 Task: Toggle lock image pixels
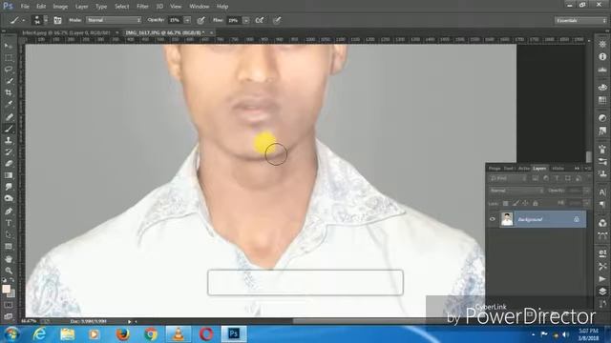[x=516, y=203]
